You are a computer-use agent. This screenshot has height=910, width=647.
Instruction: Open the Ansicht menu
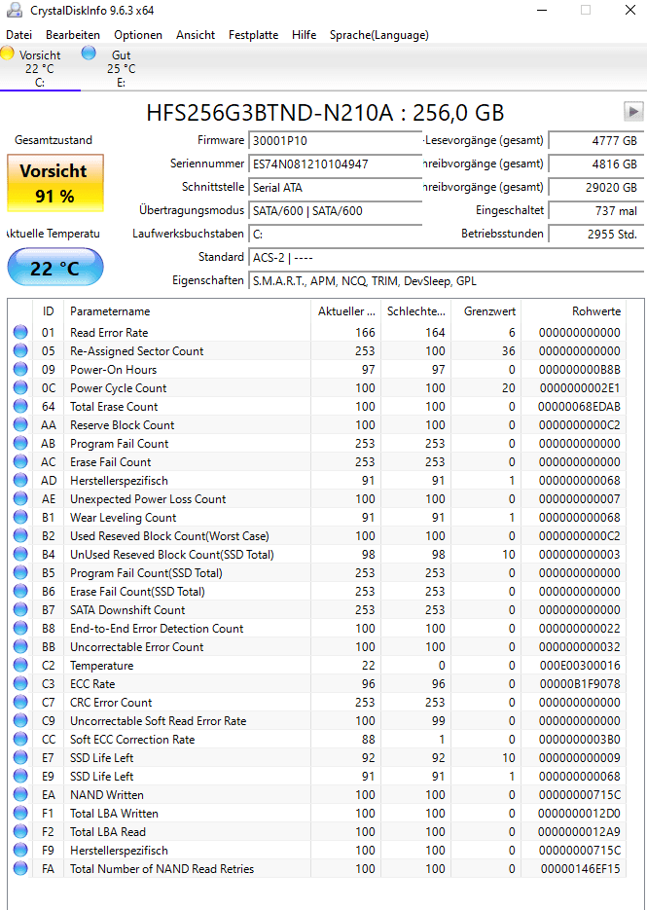point(196,35)
